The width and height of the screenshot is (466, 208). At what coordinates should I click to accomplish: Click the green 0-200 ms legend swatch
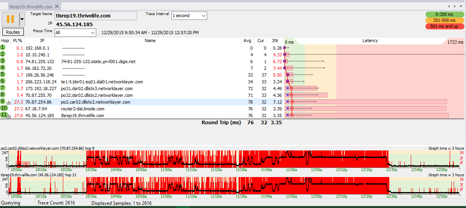point(445,14)
